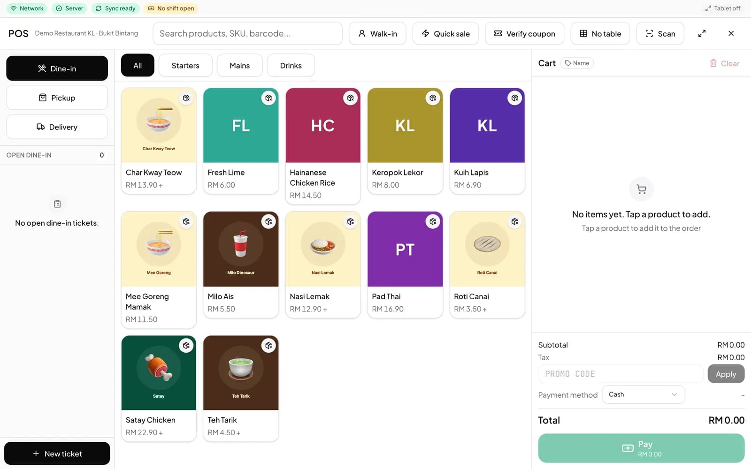751x469 pixels.
Task: Click the stock icon on Char Kway Teow card
Action: click(x=186, y=98)
